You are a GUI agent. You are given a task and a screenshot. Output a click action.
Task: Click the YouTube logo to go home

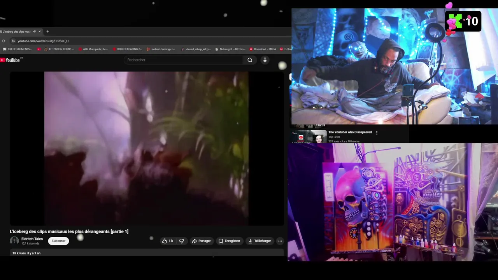[x=10, y=60]
